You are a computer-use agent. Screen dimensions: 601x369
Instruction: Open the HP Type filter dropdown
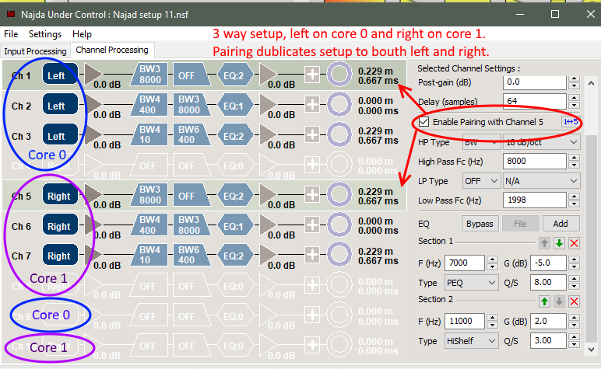(x=481, y=142)
